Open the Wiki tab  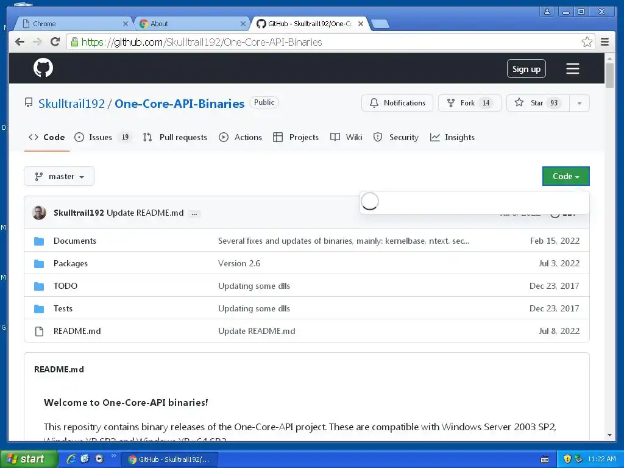click(346, 137)
